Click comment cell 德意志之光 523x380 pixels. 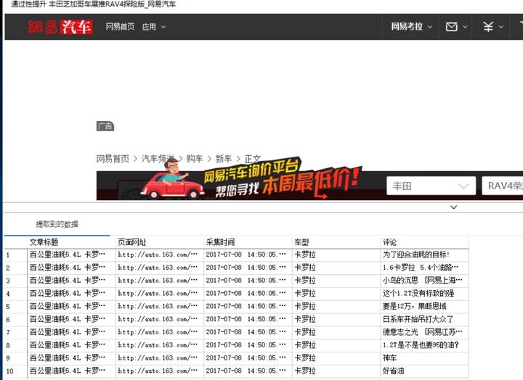425,332
